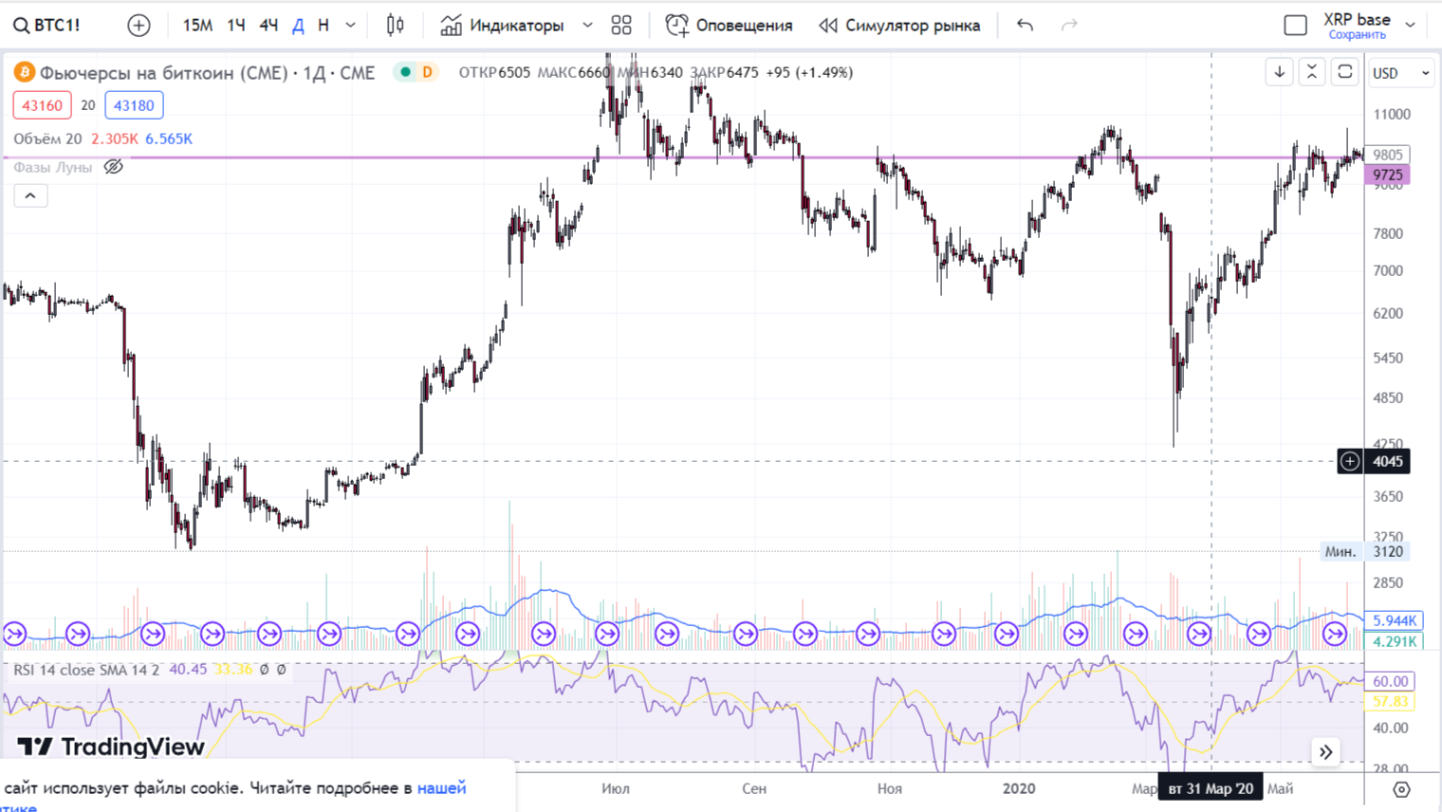1442x812 pixels.
Task: Click the 4045 crosshair price label
Action: [1387, 461]
